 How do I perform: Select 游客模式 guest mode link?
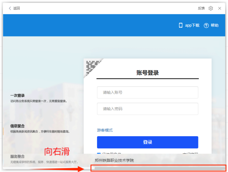[x=105, y=130]
